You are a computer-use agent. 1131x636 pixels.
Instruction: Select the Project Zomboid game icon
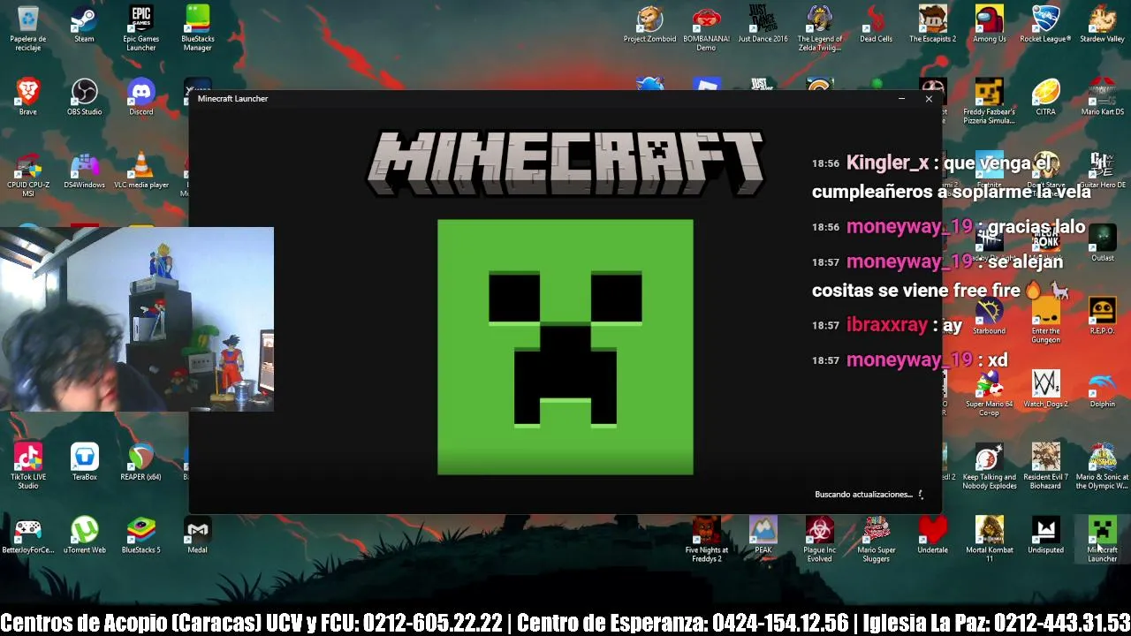point(649,25)
